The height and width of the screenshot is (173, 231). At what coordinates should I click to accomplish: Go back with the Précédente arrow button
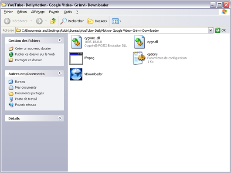[x=7, y=21]
